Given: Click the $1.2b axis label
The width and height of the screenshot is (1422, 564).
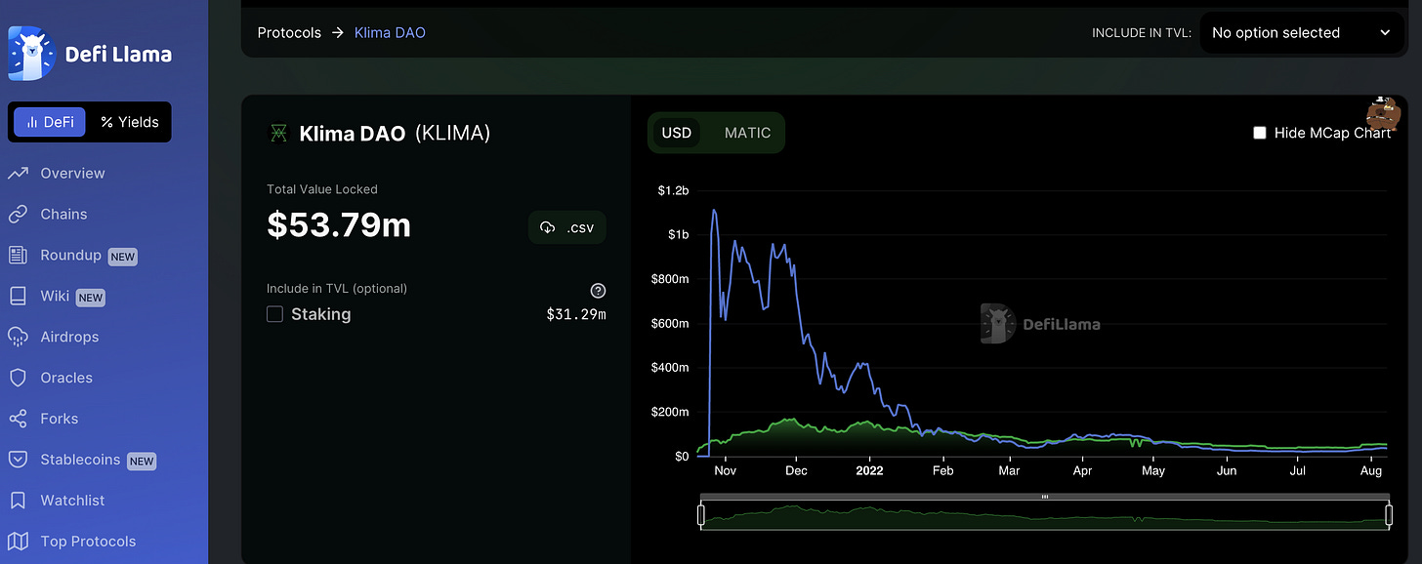Looking at the screenshot, I should click(672, 190).
